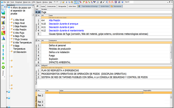Open the File menu
The image size is (174, 108).
pos(5,2)
